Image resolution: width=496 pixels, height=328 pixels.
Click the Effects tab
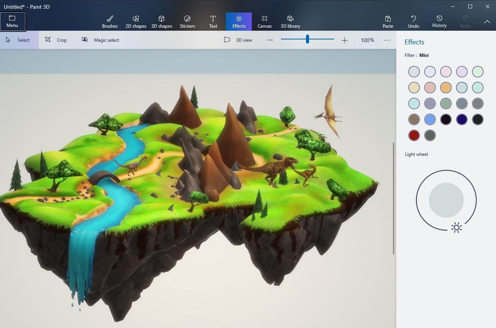pos(239,22)
